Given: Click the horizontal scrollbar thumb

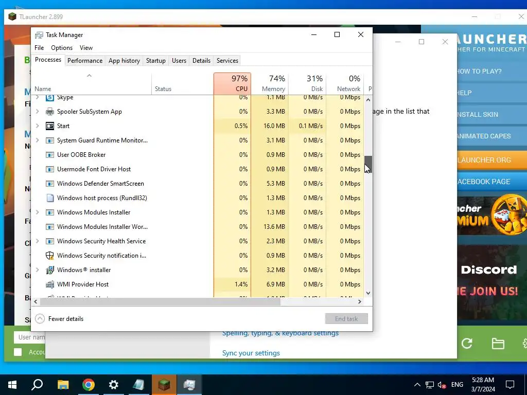Looking at the screenshot, I should click(160, 301).
